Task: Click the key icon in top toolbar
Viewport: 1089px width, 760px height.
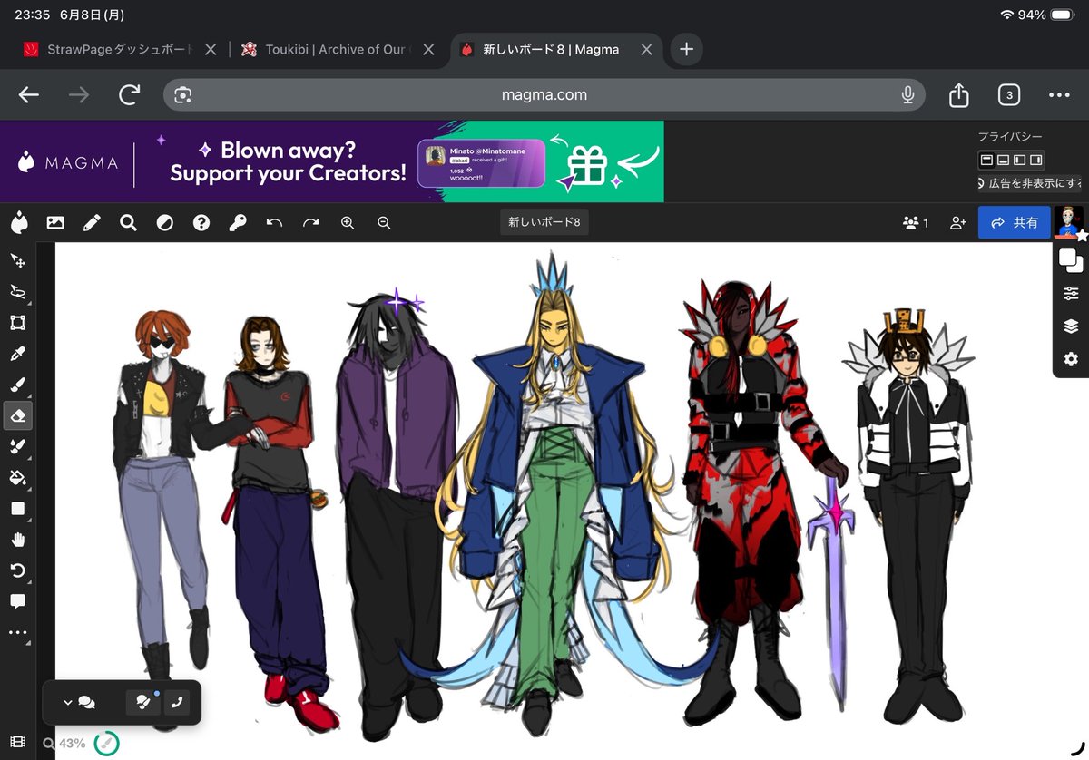Action: 237,222
